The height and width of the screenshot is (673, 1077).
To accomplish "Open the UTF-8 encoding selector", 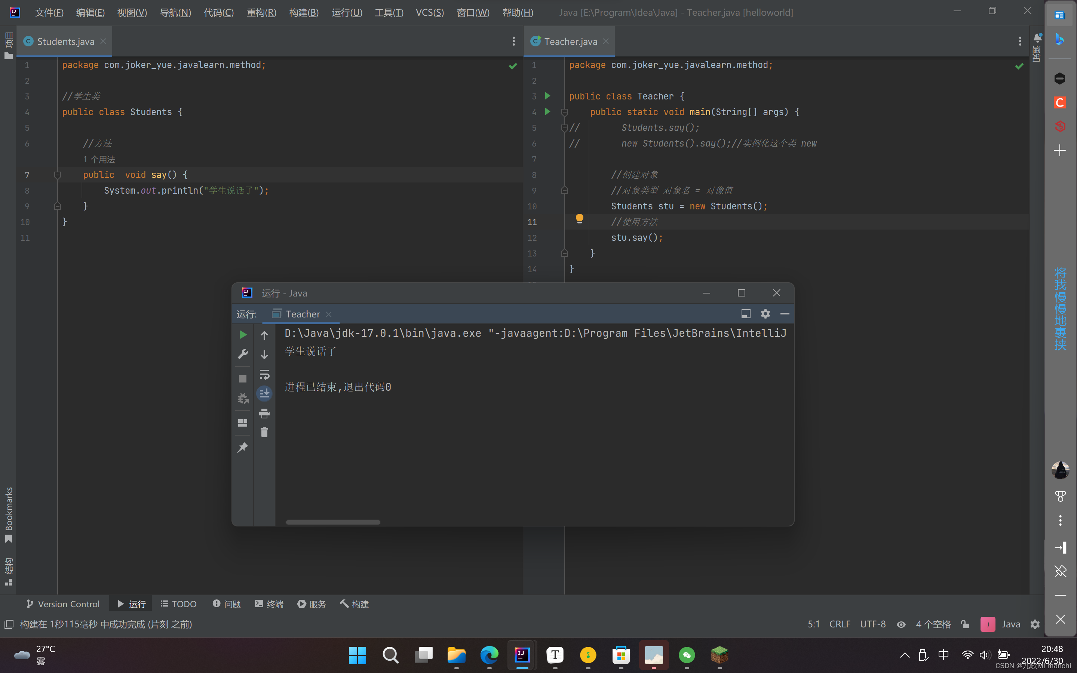I will [872, 624].
